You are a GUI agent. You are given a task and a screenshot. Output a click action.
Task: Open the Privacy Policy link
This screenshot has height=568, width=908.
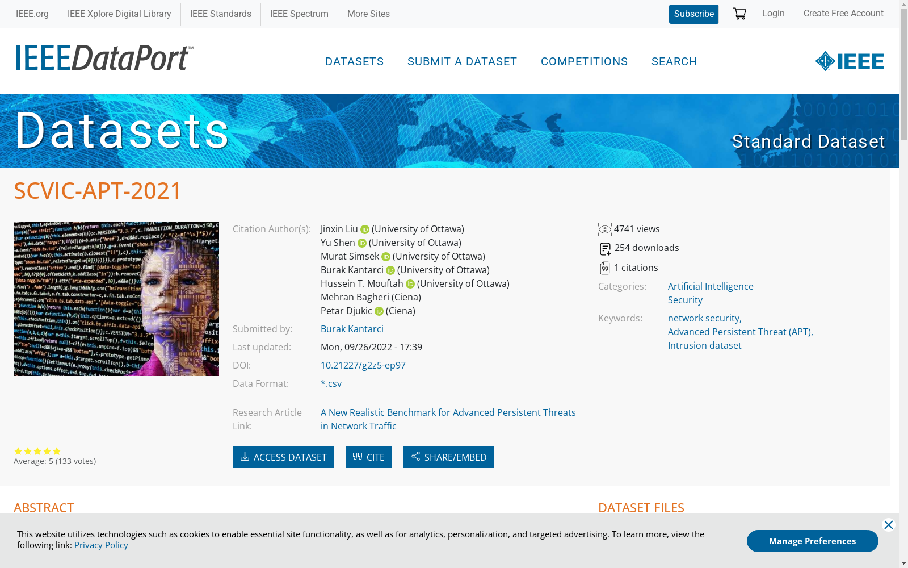pos(101,545)
